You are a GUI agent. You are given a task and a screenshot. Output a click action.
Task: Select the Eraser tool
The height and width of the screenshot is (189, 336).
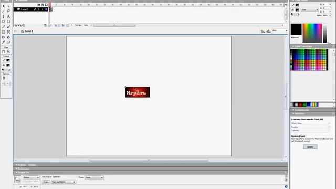click(8, 42)
